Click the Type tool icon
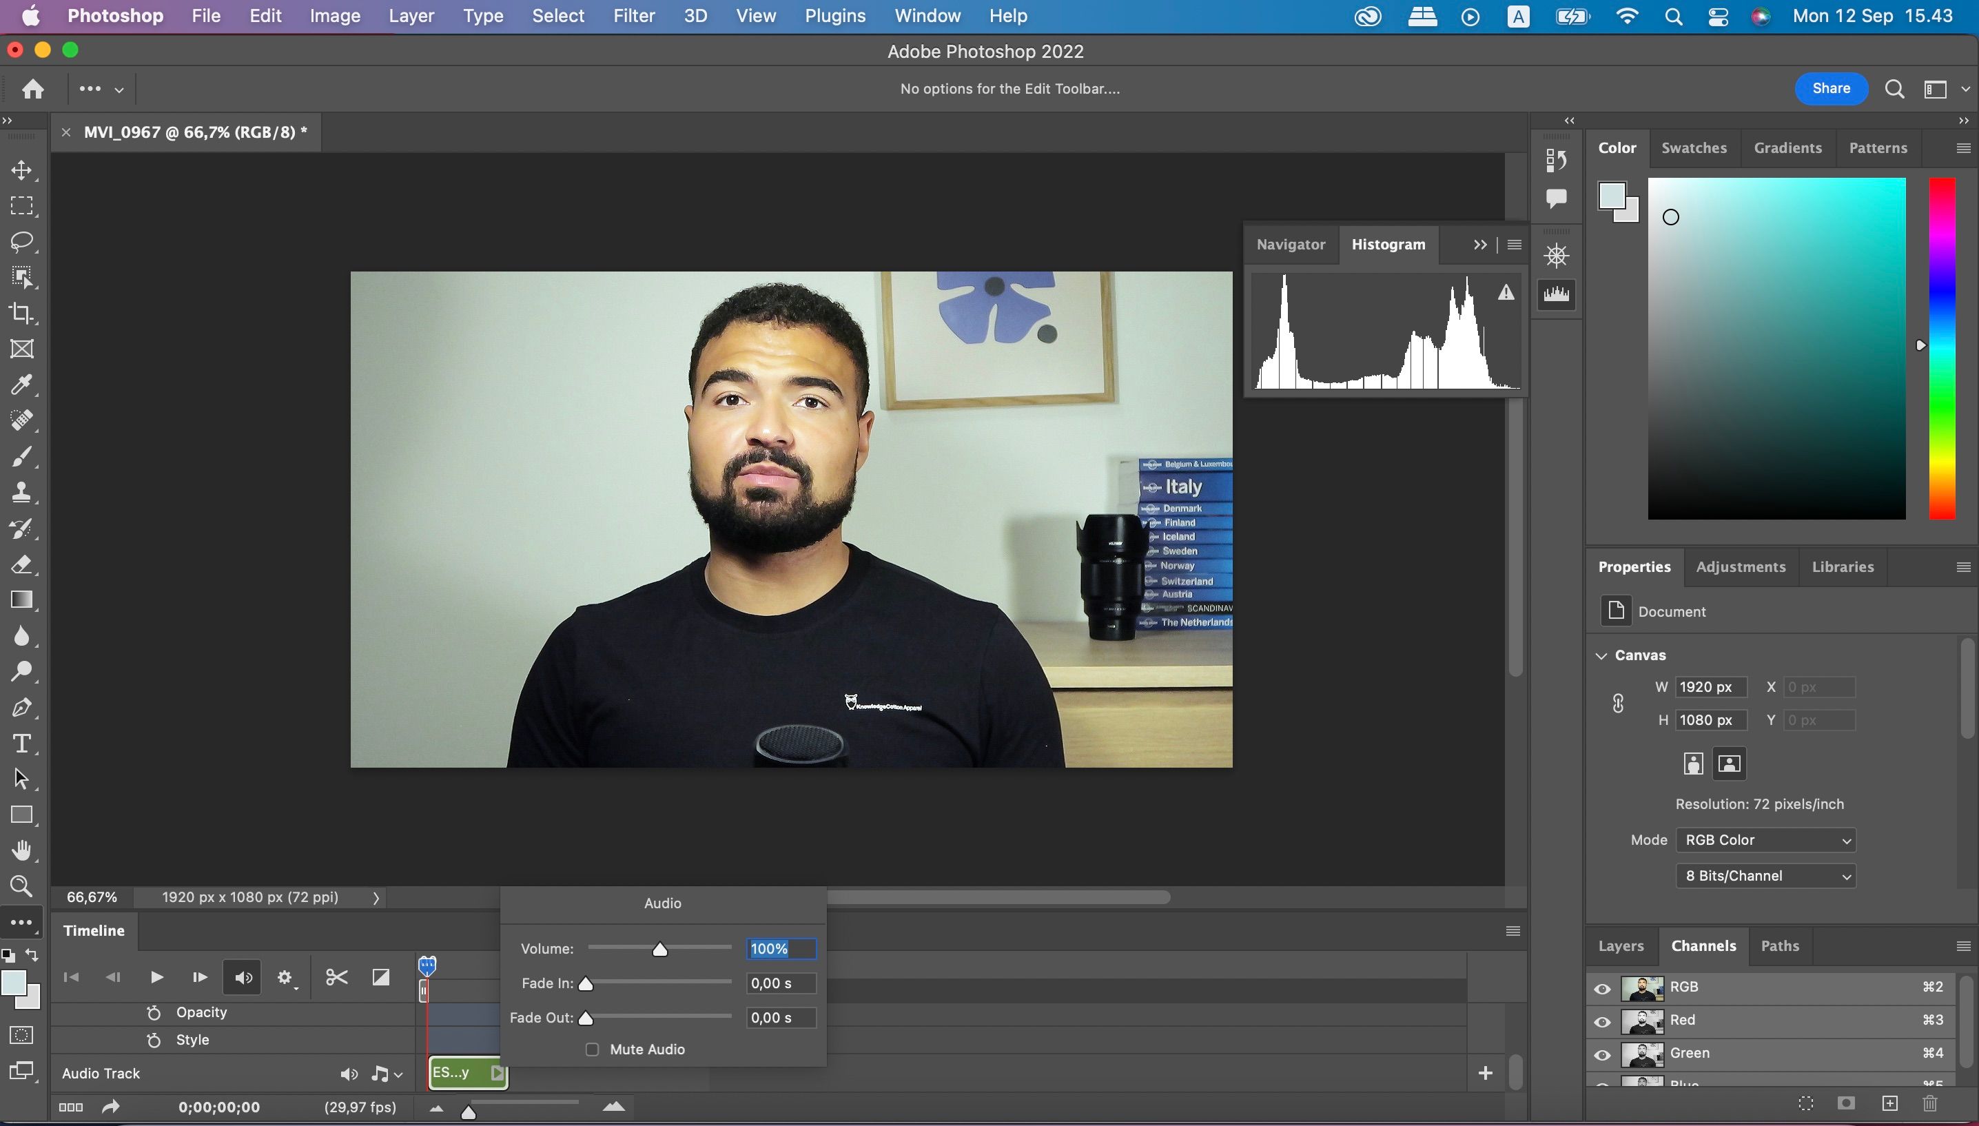The image size is (1979, 1126). pyautogui.click(x=21, y=742)
